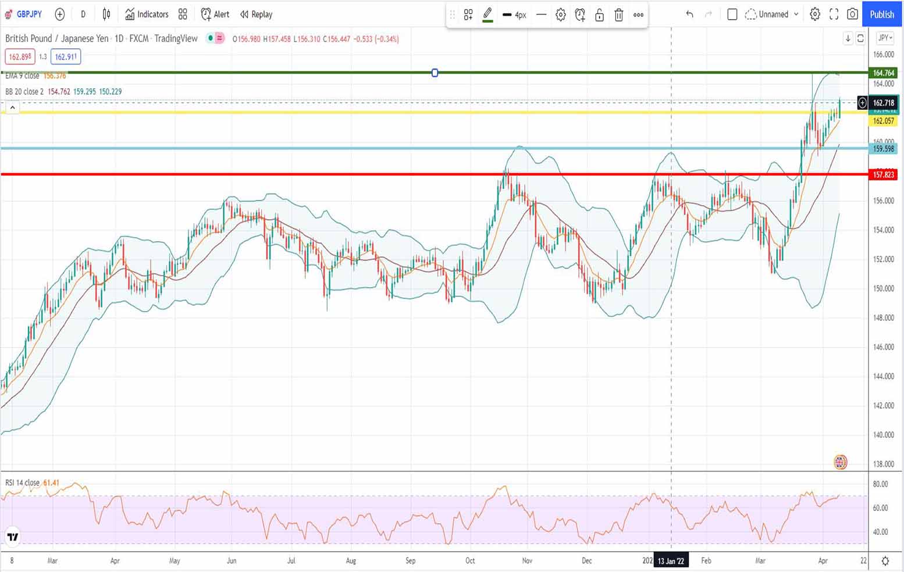Screen dimensions: 904x572
Task: Change line color with pencil swatch
Action: click(x=487, y=15)
